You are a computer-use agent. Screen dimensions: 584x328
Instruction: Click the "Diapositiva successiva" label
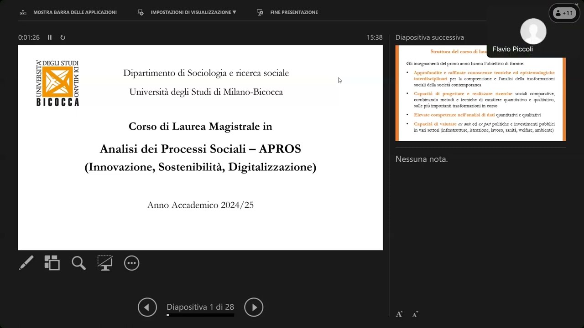click(x=430, y=37)
